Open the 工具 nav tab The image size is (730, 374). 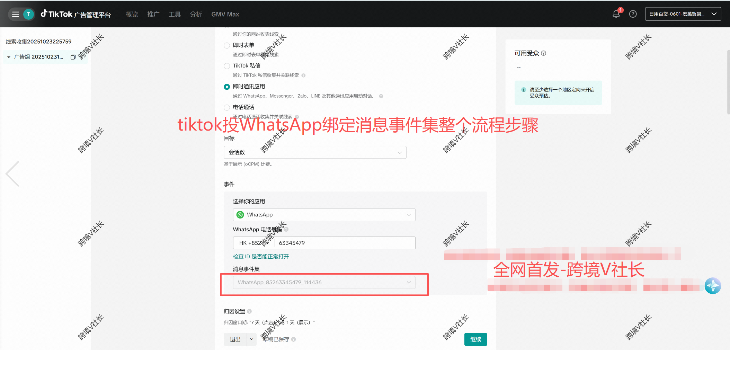[x=175, y=14]
